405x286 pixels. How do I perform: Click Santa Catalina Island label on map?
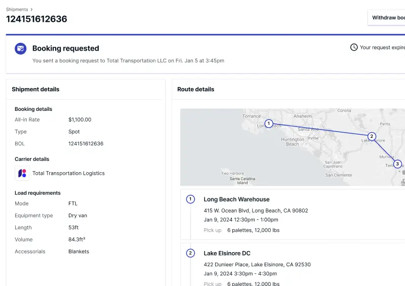coord(242,181)
